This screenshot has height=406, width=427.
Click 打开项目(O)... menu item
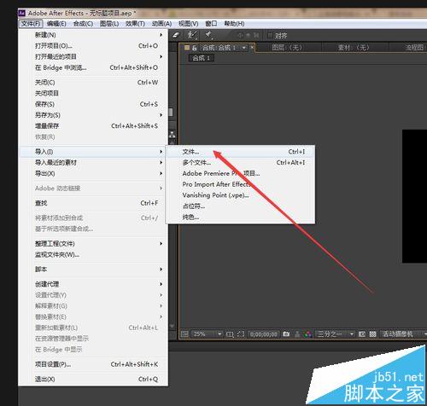[93, 45]
